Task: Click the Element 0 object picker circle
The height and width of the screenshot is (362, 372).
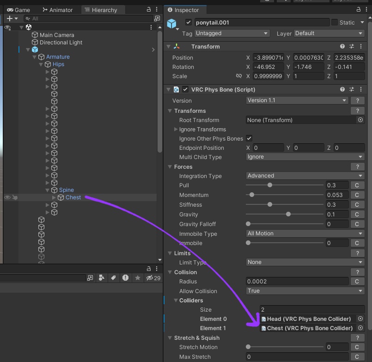Action: (360, 319)
